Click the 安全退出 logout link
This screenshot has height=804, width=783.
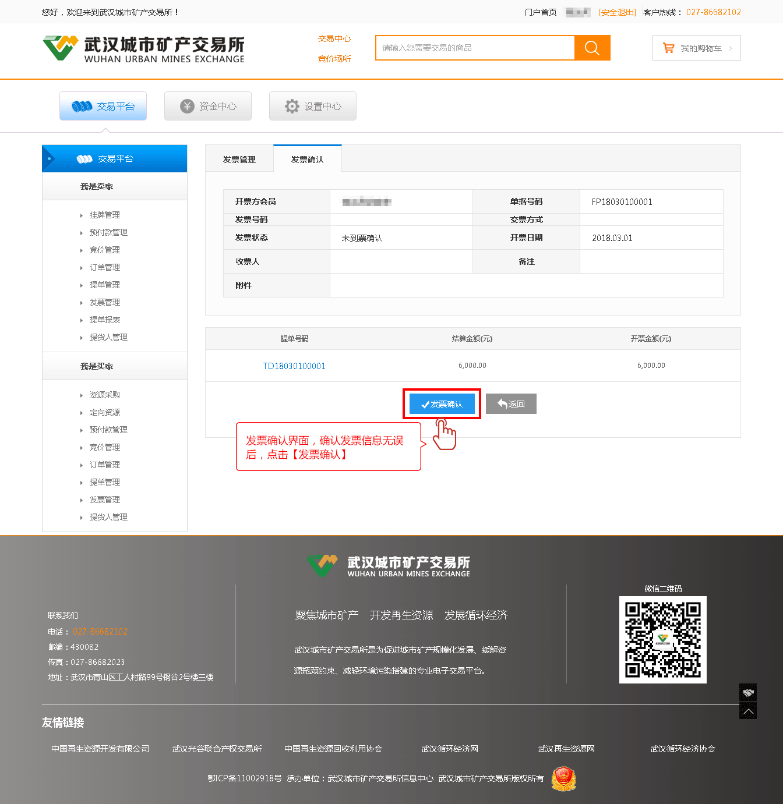tap(617, 12)
